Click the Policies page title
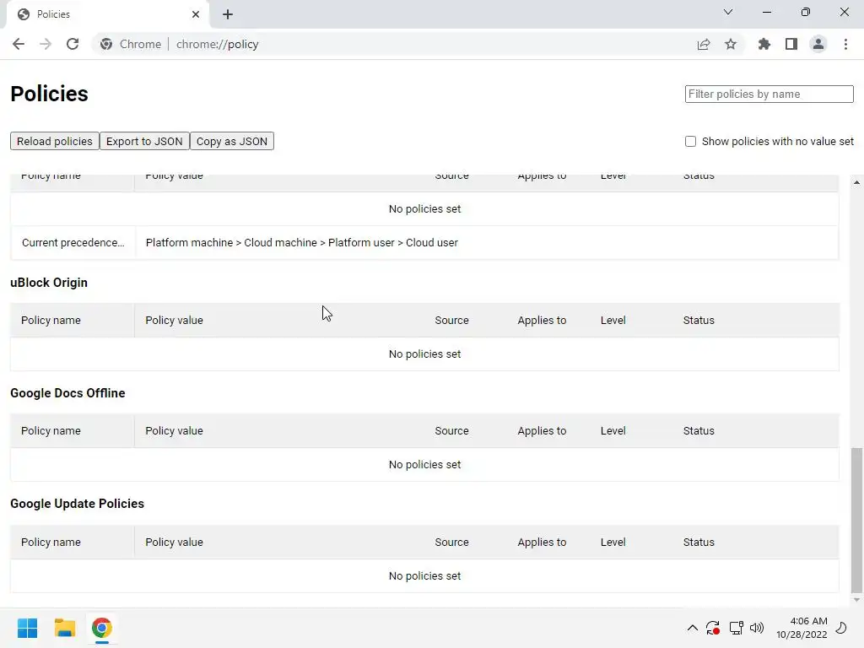 point(49,94)
